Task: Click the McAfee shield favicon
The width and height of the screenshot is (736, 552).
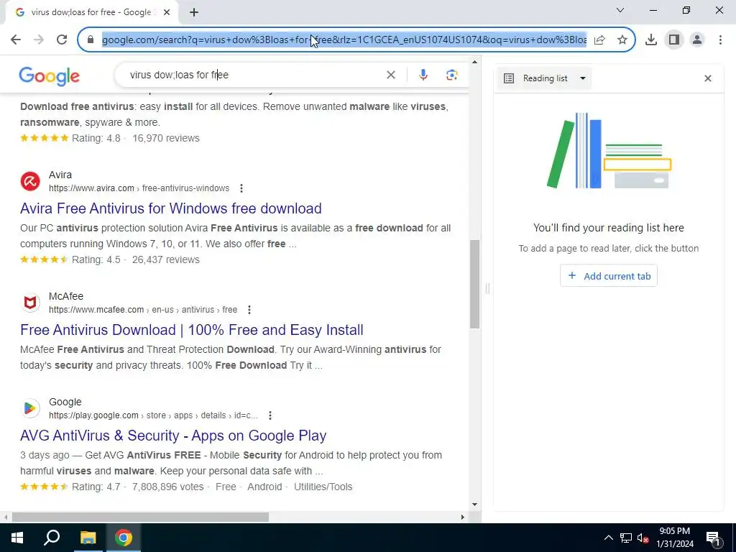Action: point(30,303)
